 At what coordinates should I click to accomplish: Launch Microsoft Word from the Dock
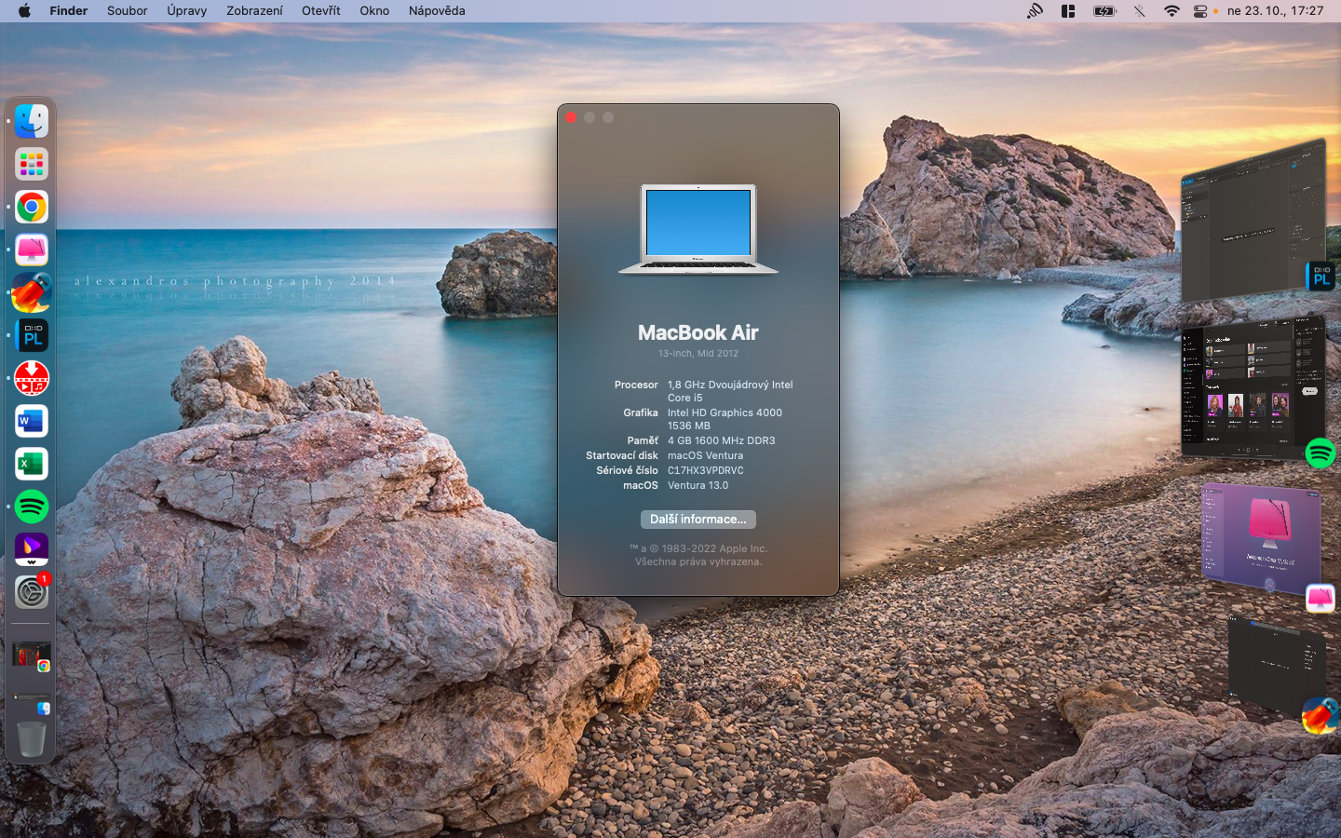(x=32, y=422)
